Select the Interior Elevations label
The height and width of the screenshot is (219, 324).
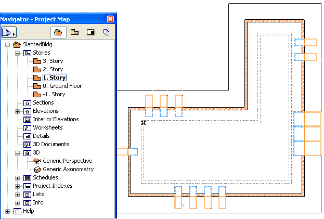[56, 119]
